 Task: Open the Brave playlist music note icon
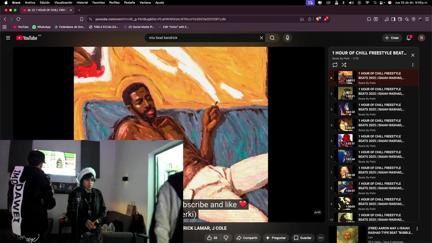[x=386, y=19]
